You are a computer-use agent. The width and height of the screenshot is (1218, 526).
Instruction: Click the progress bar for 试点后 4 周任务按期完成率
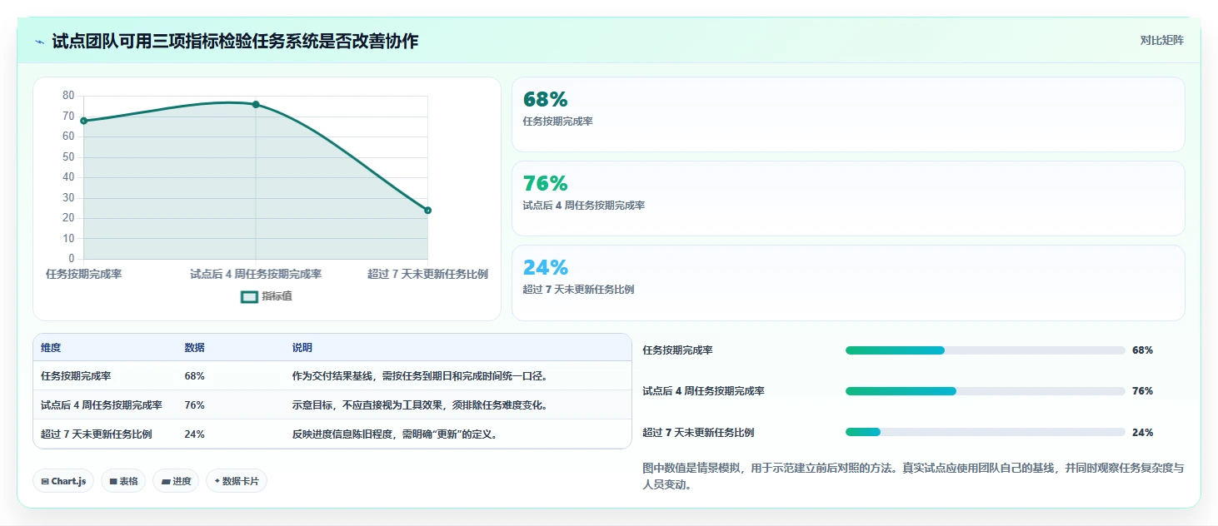(x=985, y=391)
